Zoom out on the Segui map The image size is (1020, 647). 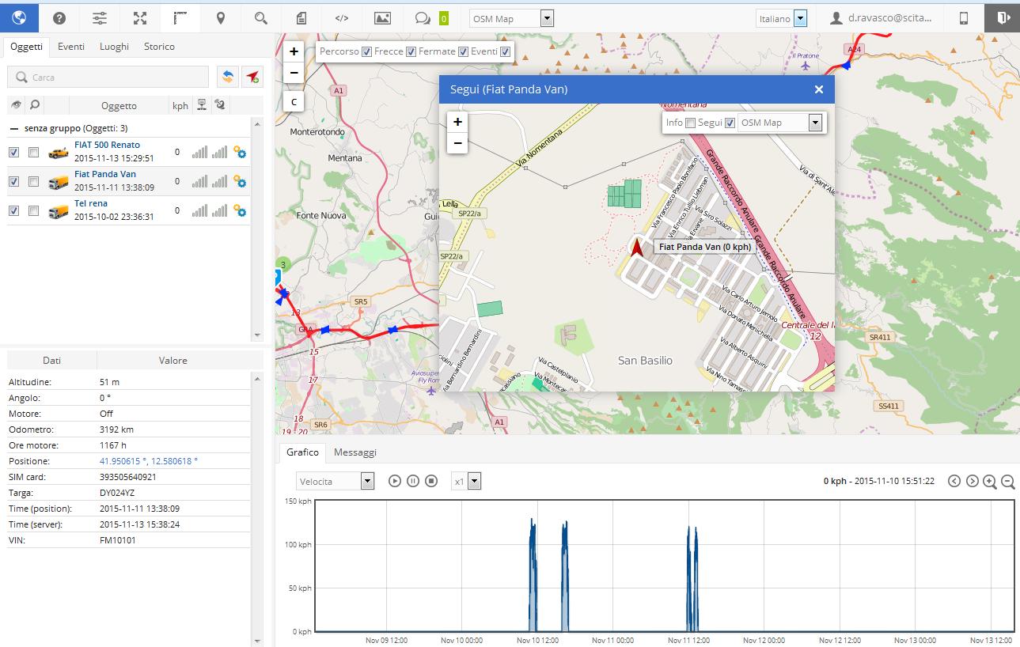tap(457, 143)
